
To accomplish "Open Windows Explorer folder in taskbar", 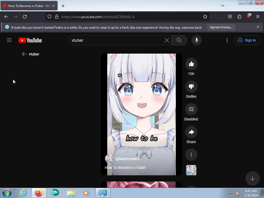I will click(x=71, y=193).
